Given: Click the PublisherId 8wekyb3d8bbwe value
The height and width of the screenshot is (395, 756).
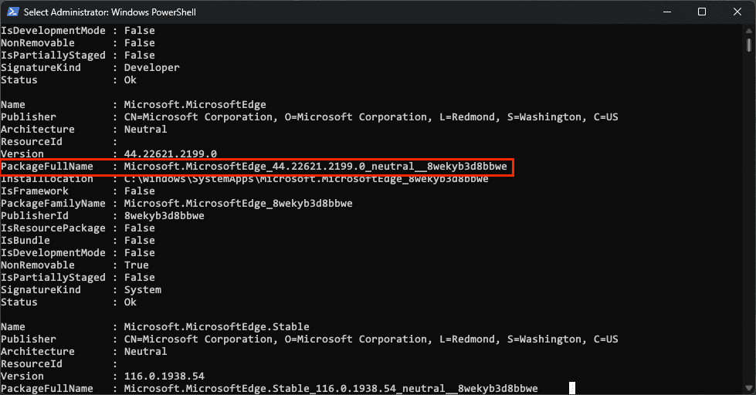Looking at the screenshot, I should click(164, 216).
